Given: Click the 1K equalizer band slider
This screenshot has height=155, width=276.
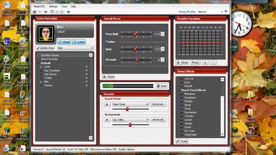Looking at the screenshot, I should [203, 42].
